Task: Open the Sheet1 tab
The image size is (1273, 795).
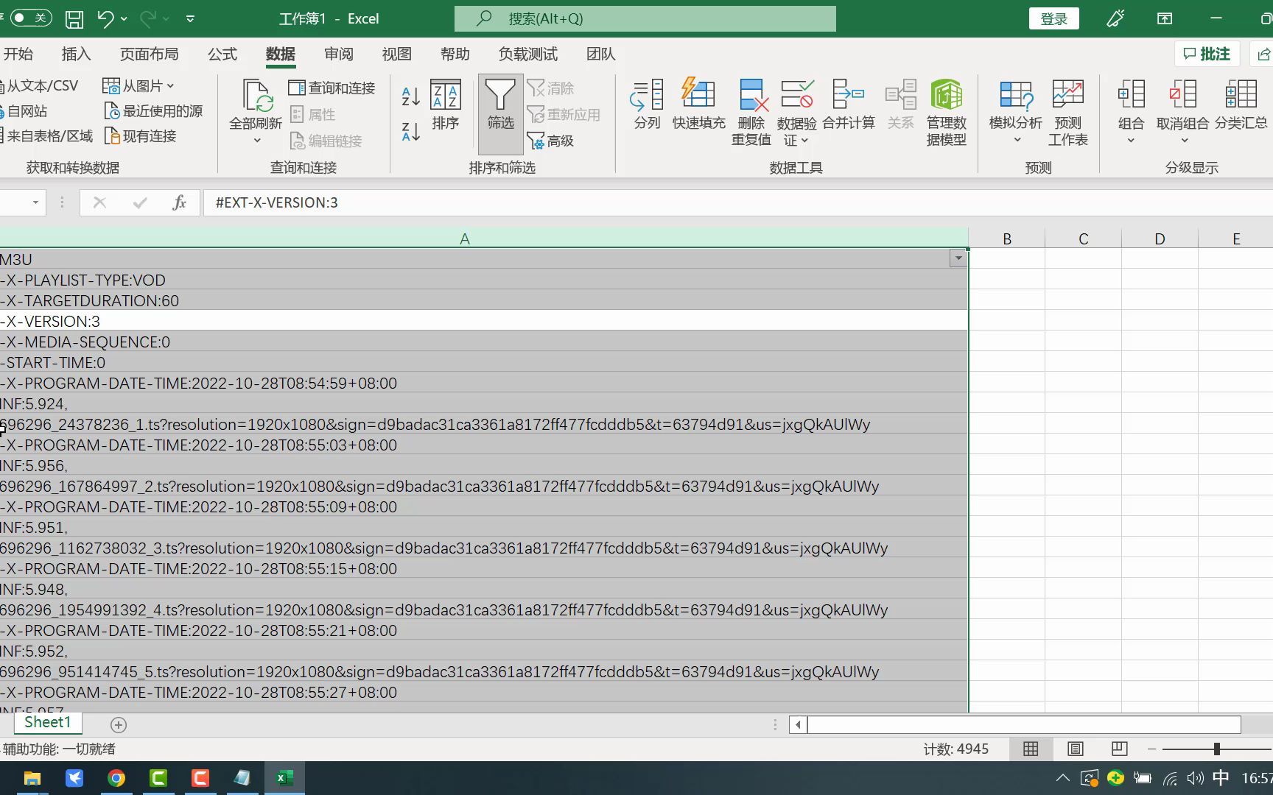Action: pyautogui.click(x=47, y=722)
